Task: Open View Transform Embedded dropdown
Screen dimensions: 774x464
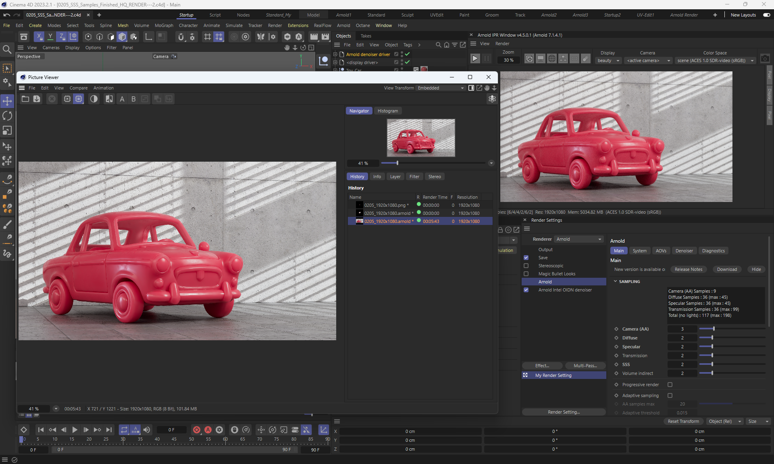Action: click(441, 88)
